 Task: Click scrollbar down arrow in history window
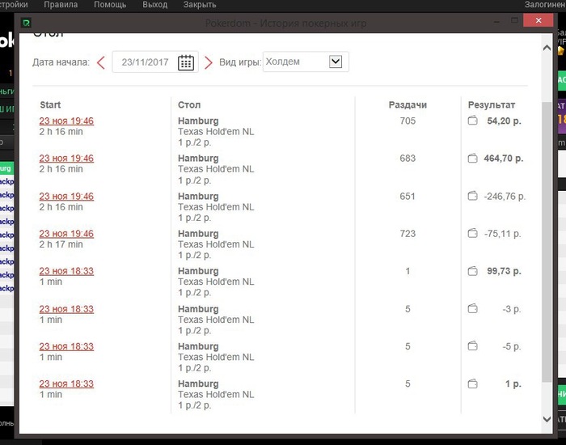(547, 419)
